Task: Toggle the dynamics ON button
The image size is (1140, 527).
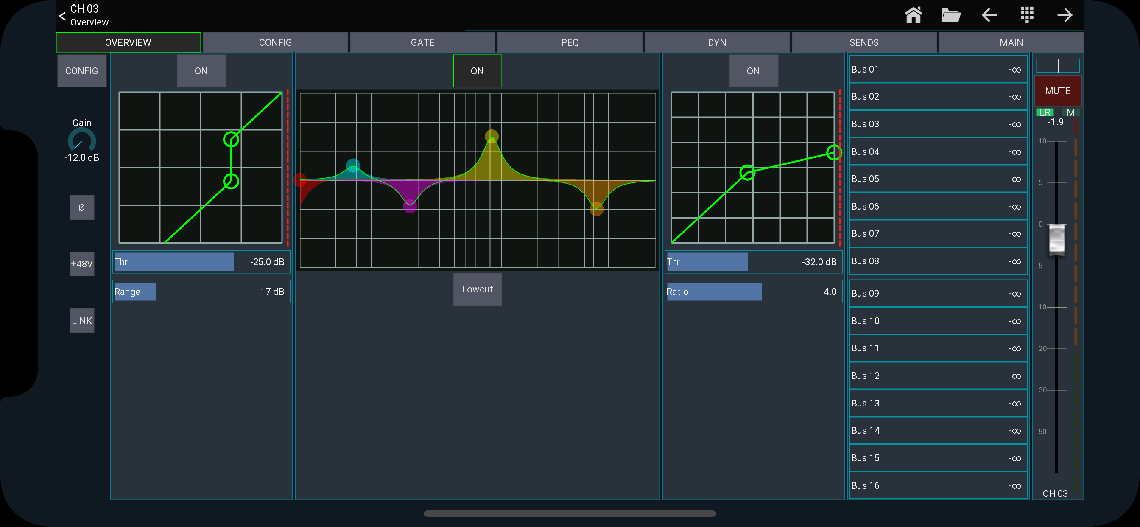Action: (x=753, y=71)
